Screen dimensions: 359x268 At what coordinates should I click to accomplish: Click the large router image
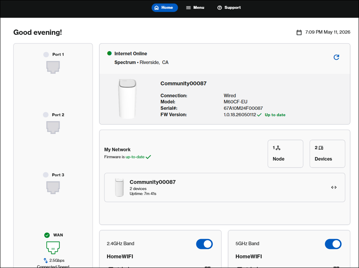click(127, 99)
